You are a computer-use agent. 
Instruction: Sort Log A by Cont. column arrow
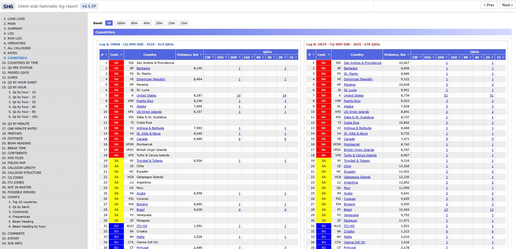pyautogui.click(x=121, y=55)
